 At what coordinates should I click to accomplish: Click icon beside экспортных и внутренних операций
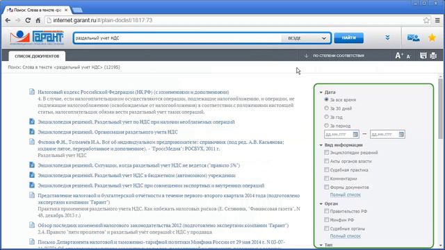point(32,185)
